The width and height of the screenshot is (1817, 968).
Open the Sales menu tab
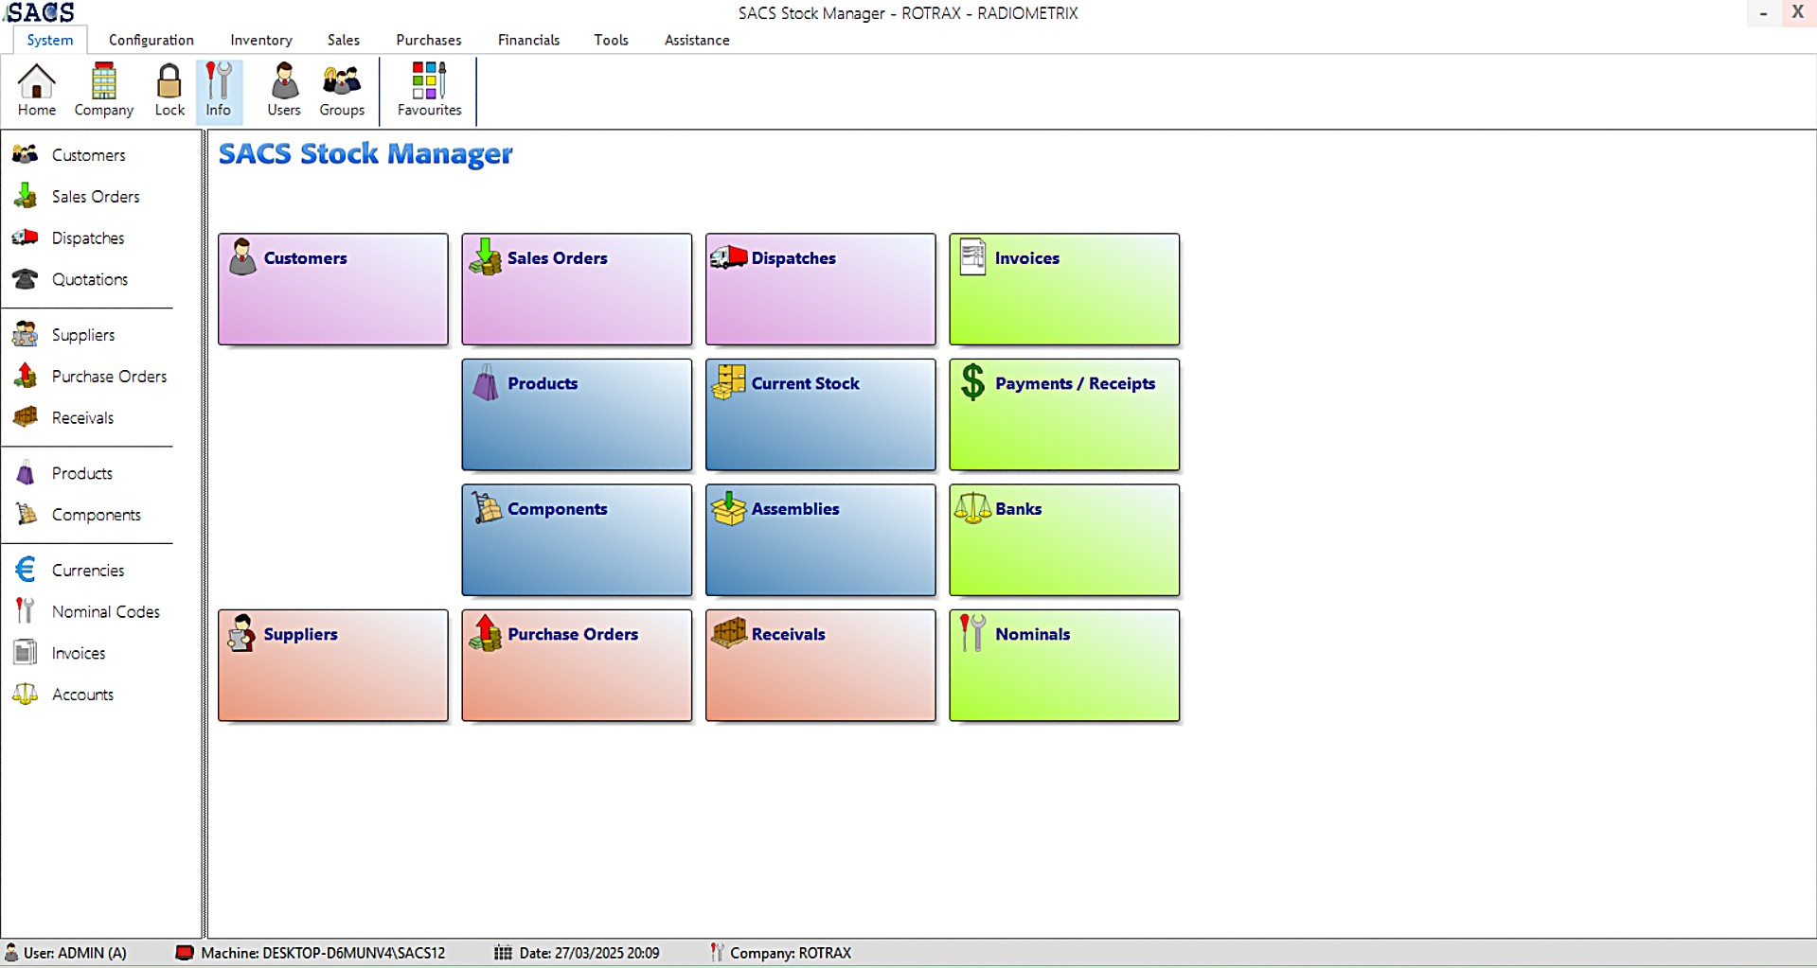(344, 40)
